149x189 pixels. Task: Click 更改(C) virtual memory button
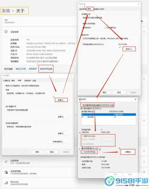tap(129, 49)
